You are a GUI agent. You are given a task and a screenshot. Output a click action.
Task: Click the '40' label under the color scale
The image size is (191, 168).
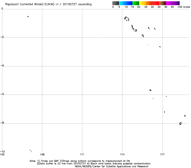(166, 7)
